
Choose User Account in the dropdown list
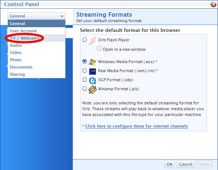point(37,31)
